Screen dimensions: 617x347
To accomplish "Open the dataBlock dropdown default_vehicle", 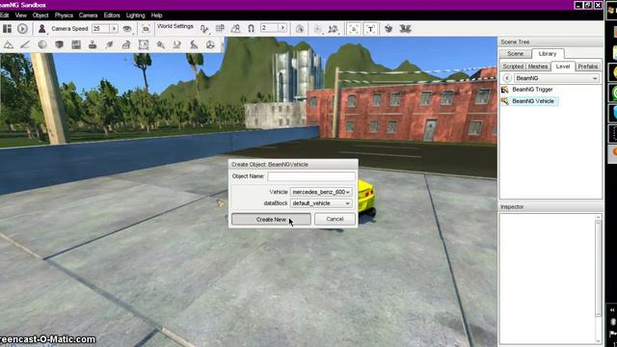I will point(321,203).
